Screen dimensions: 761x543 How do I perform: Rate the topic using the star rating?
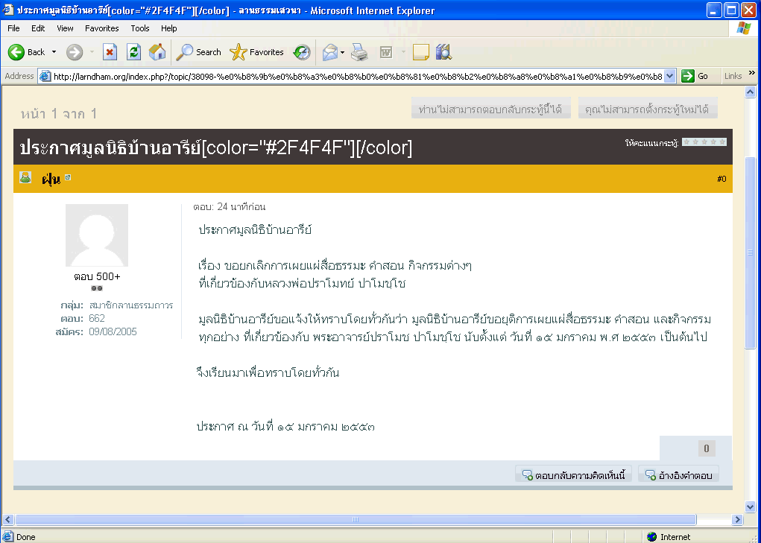[x=704, y=142]
